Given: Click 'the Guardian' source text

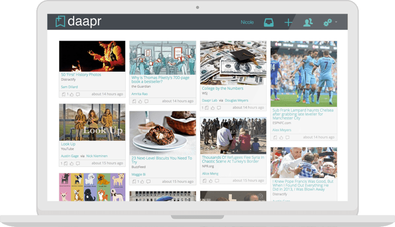Looking at the screenshot, I should coord(141,87).
